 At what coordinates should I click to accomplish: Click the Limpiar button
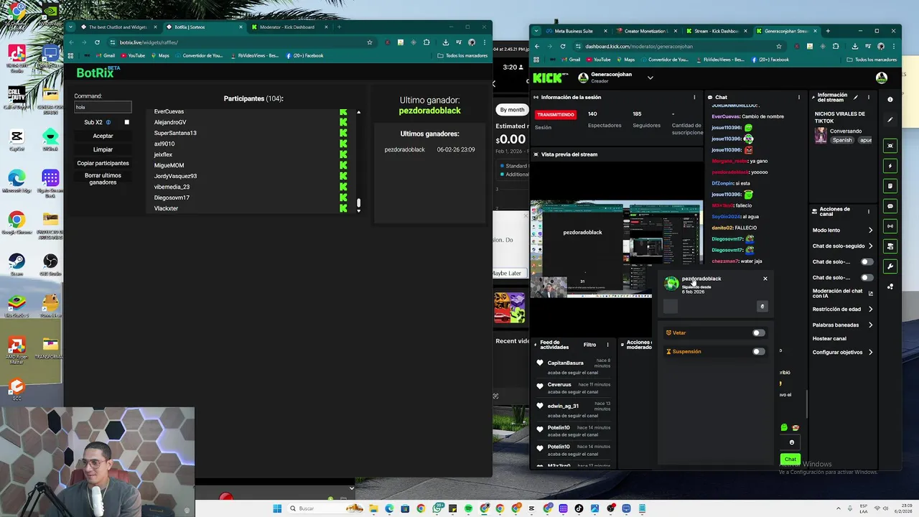pyautogui.click(x=103, y=149)
